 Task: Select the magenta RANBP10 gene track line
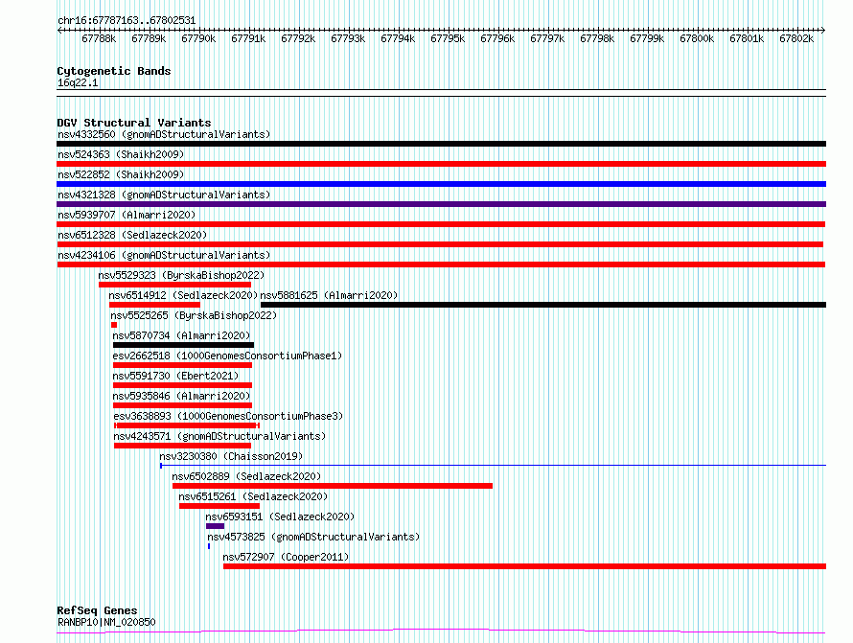click(441, 632)
